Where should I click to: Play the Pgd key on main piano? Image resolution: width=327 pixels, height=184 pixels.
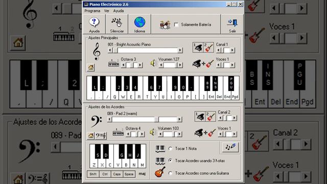pyautogui.click(x=235, y=97)
